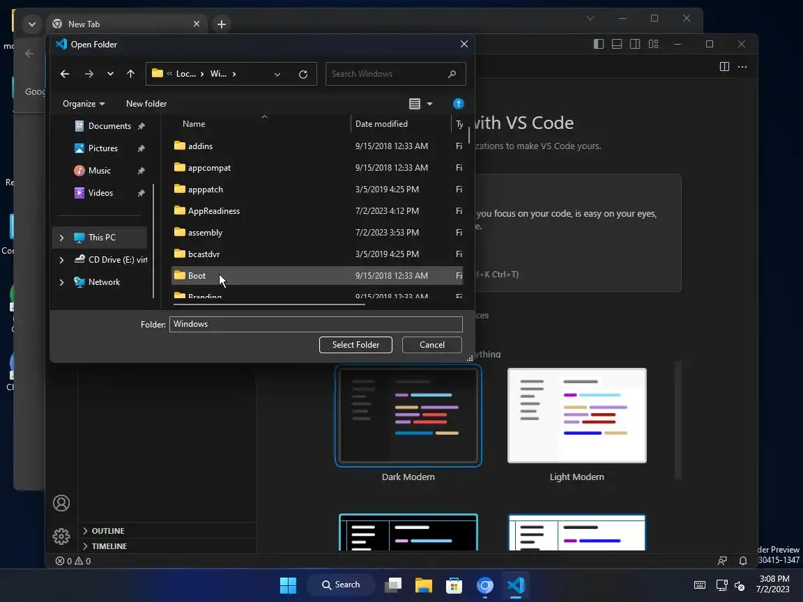The image size is (803, 602).
Task: Open VS Code notifications bell
Action: tap(743, 561)
